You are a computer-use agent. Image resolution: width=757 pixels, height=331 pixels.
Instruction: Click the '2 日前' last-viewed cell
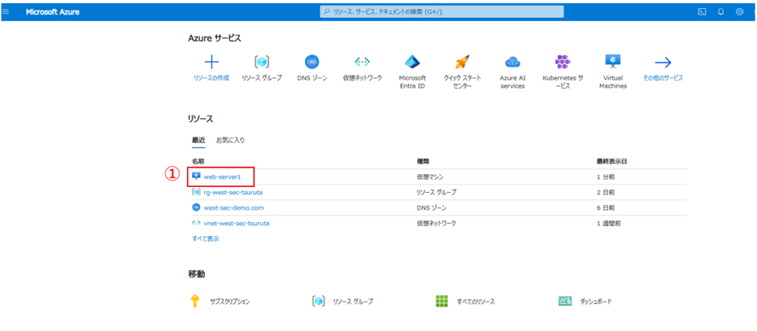[x=605, y=193]
